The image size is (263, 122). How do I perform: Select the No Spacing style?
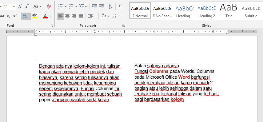pyautogui.click(x=162, y=11)
